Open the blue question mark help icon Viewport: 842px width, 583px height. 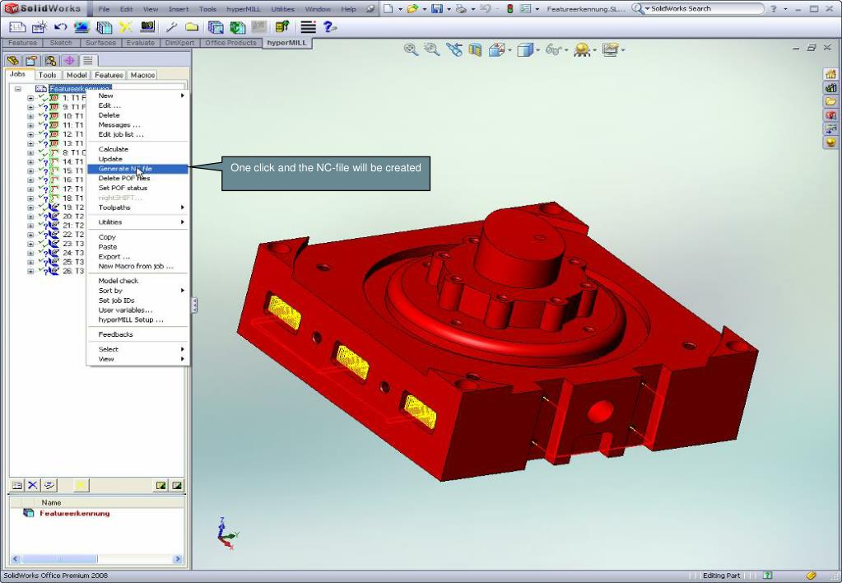point(329,27)
